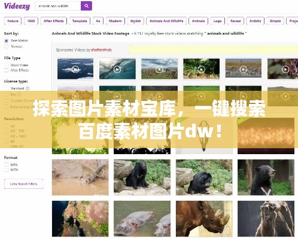Open the info icon beside Standard license
The width and height of the screenshot is (298, 239).
point(28,88)
